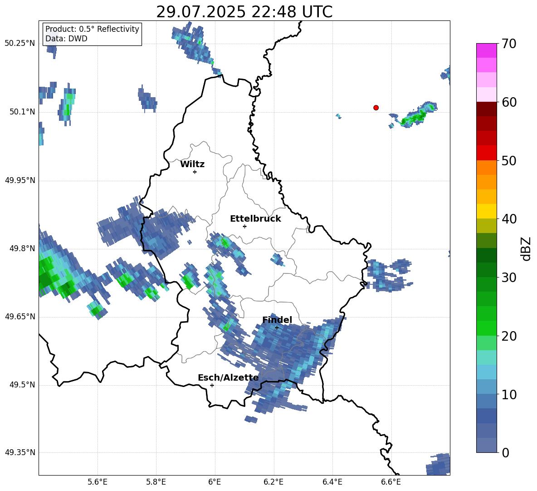Click the 50.25°N latitude label
The image size is (537, 491).
coord(20,44)
